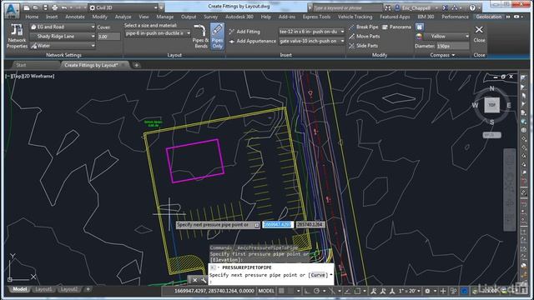Image resolution: width=534 pixels, height=300 pixels.
Task: Open the Home ribbon tab
Action: (32, 17)
